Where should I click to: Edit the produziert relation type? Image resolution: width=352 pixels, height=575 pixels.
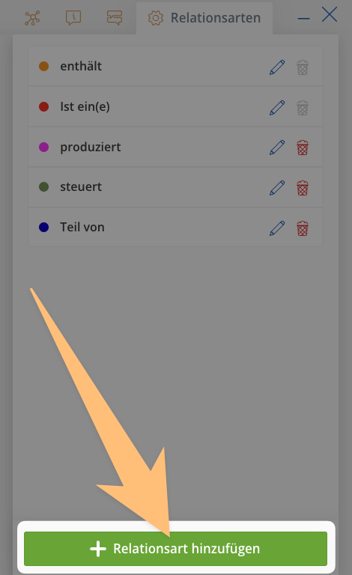click(277, 147)
